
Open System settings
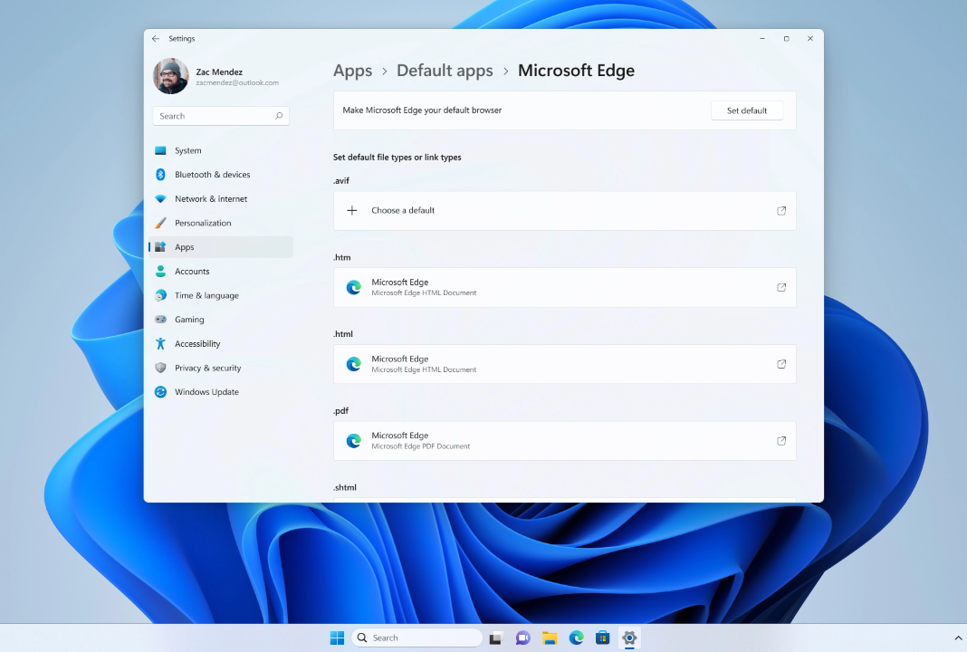pyautogui.click(x=221, y=150)
